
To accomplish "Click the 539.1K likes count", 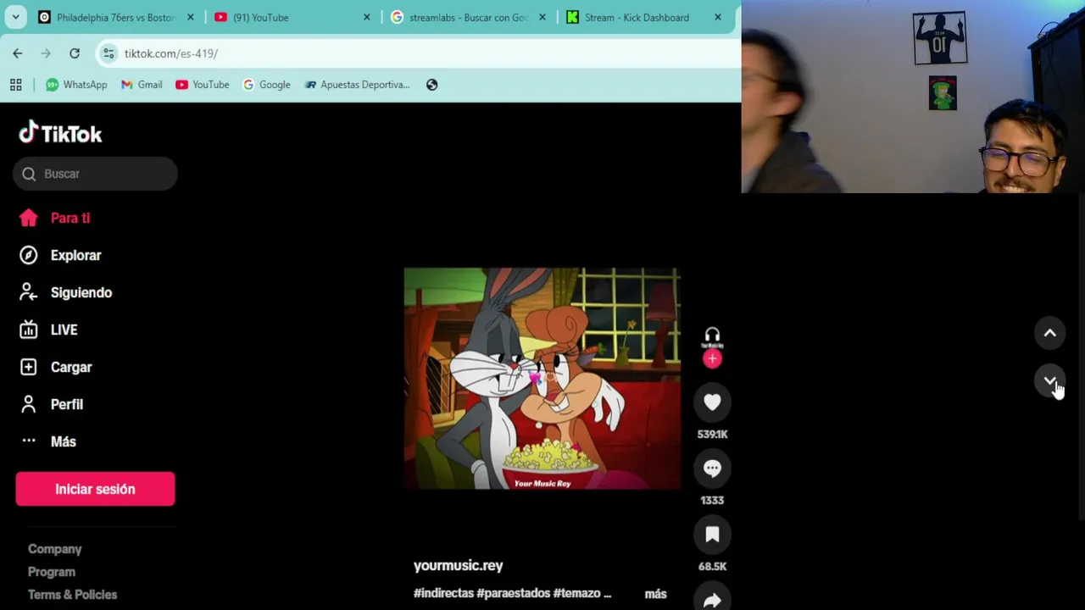I will click(712, 434).
